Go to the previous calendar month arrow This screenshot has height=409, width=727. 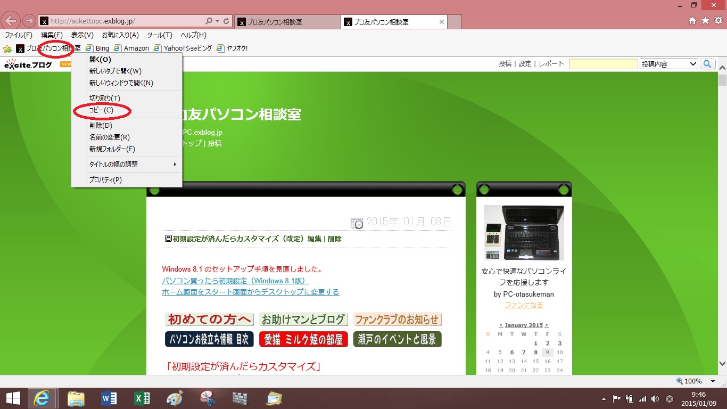pyautogui.click(x=501, y=325)
